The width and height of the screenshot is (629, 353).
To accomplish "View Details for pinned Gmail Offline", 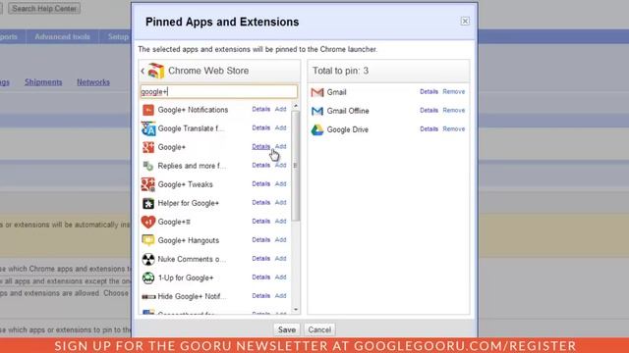I will pyautogui.click(x=429, y=111).
